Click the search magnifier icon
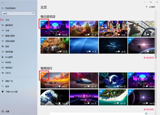The height and width of the screenshot is (115, 160). [33, 13]
